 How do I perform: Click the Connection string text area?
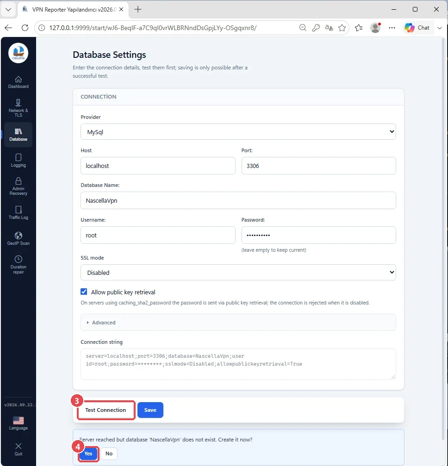(x=238, y=364)
